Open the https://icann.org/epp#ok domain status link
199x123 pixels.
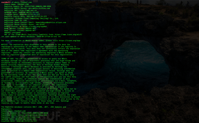pyautogui.click(x=35, y=26)
